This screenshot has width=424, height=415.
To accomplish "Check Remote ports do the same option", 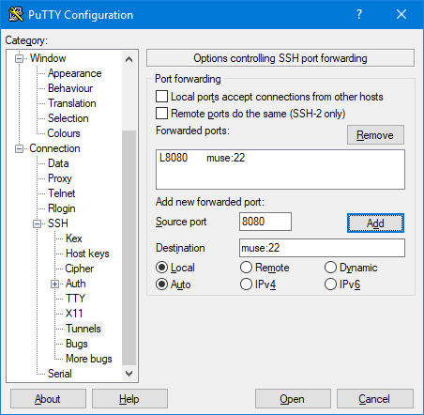I will point(161,114).
